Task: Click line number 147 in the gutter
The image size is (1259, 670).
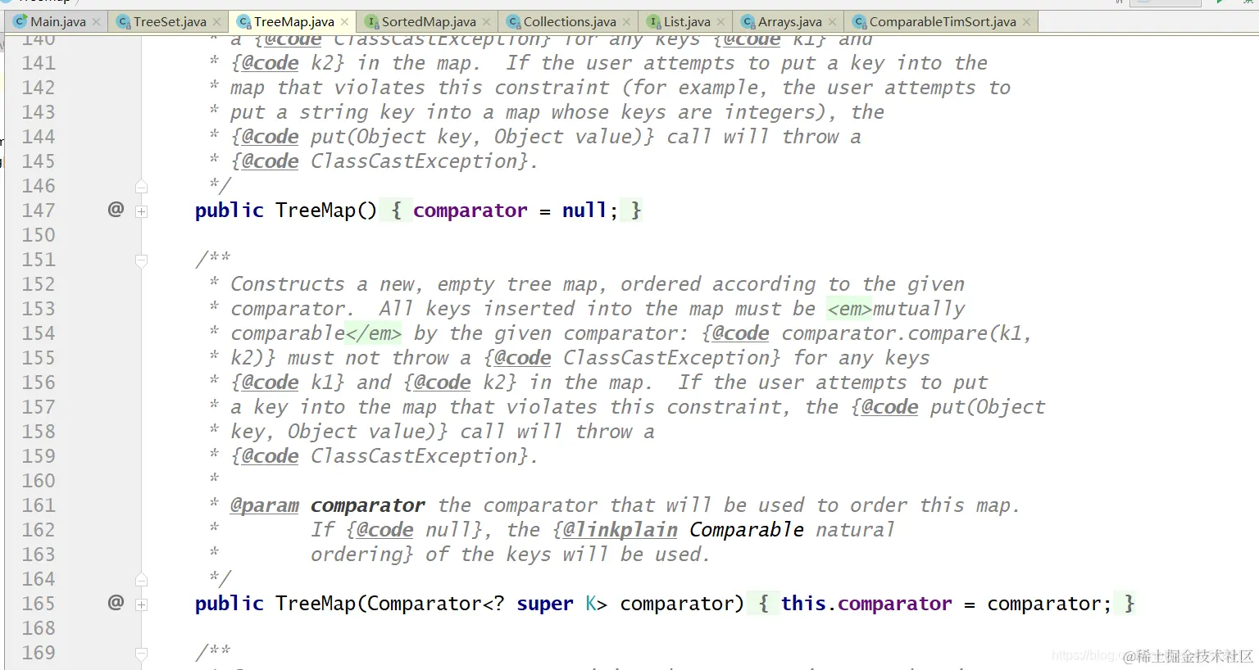Action: (x=39, y=211)
